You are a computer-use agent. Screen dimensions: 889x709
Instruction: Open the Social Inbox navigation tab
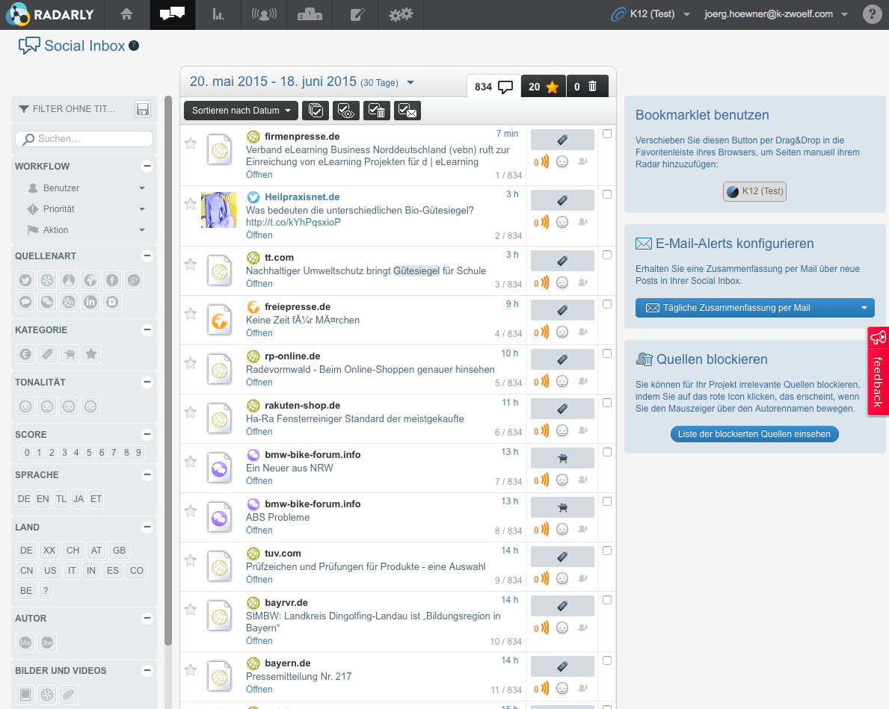pos(173,14)
